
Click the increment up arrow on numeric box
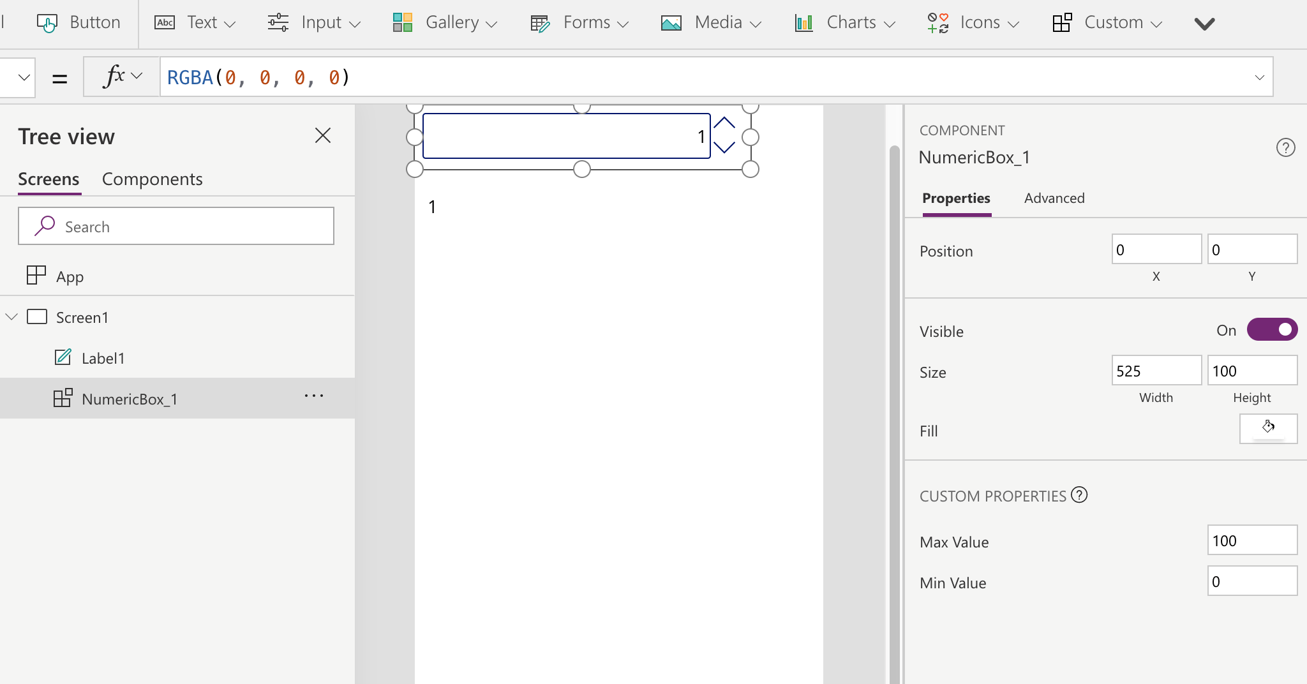tap(724, 123)
